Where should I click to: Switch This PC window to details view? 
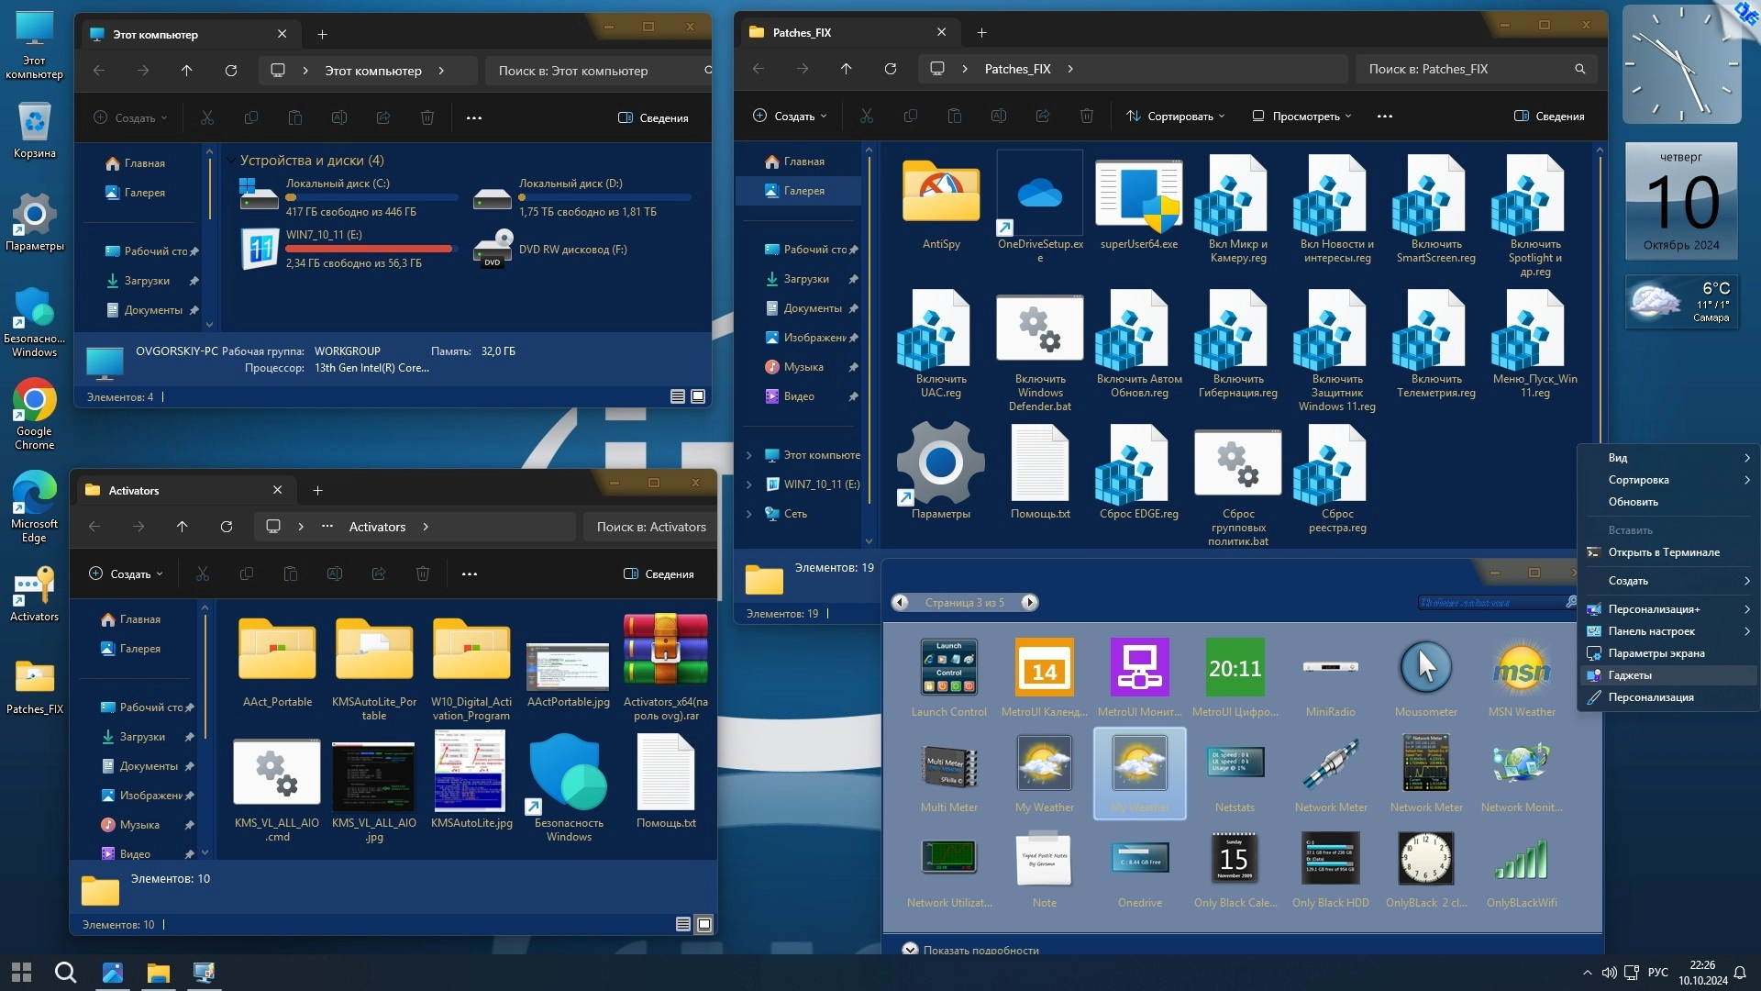tap(678, 396)
